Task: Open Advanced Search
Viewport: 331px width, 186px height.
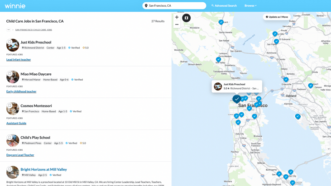Action: tap(224, 6)
